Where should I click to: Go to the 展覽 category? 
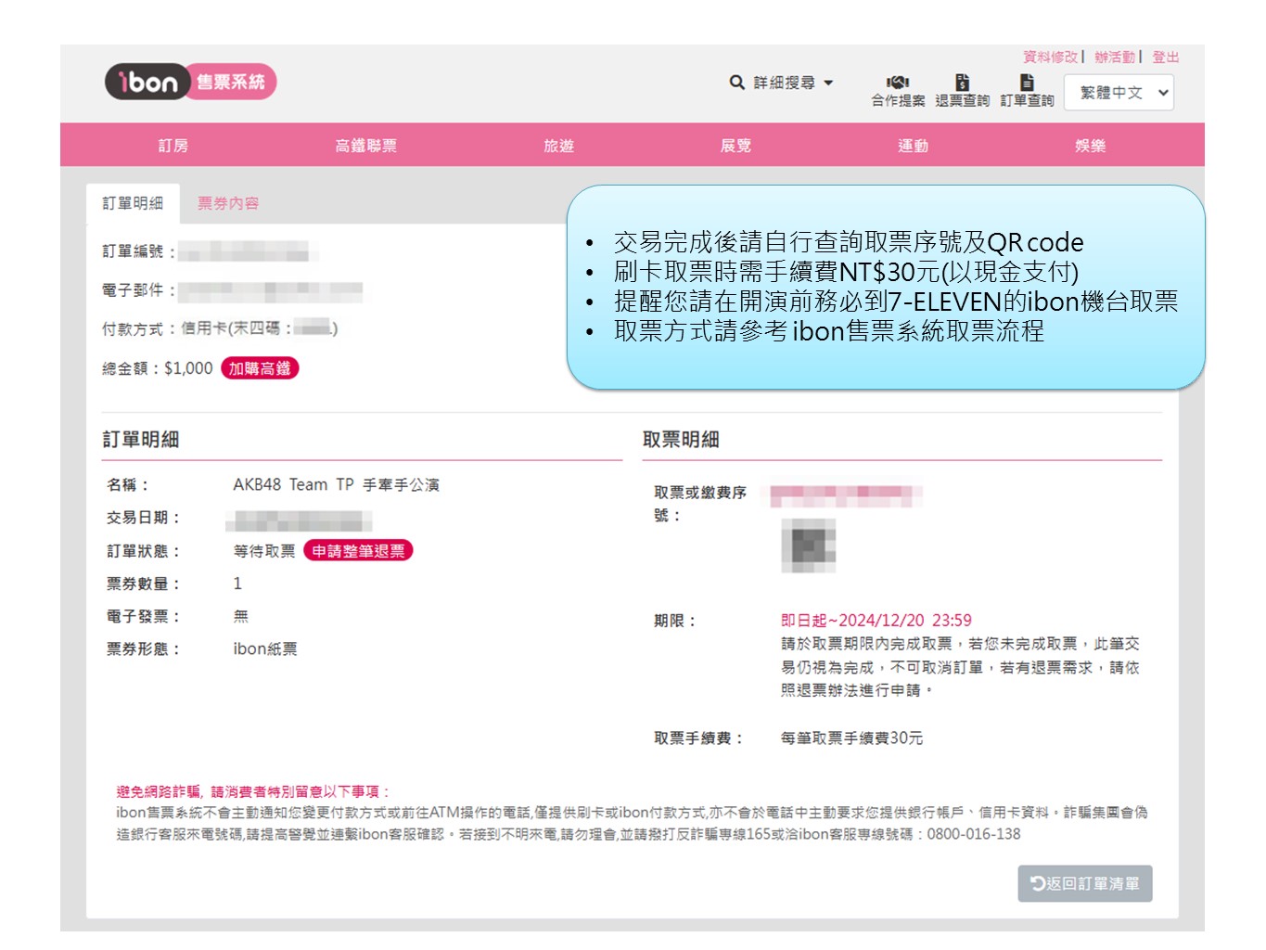click(x=735, y=146)
